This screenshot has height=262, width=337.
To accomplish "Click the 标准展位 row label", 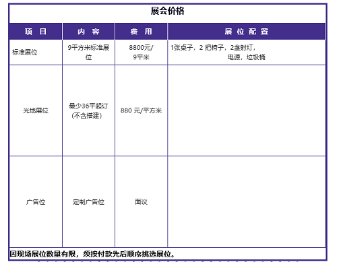I will pyautogui.click(x=25, y=53).
